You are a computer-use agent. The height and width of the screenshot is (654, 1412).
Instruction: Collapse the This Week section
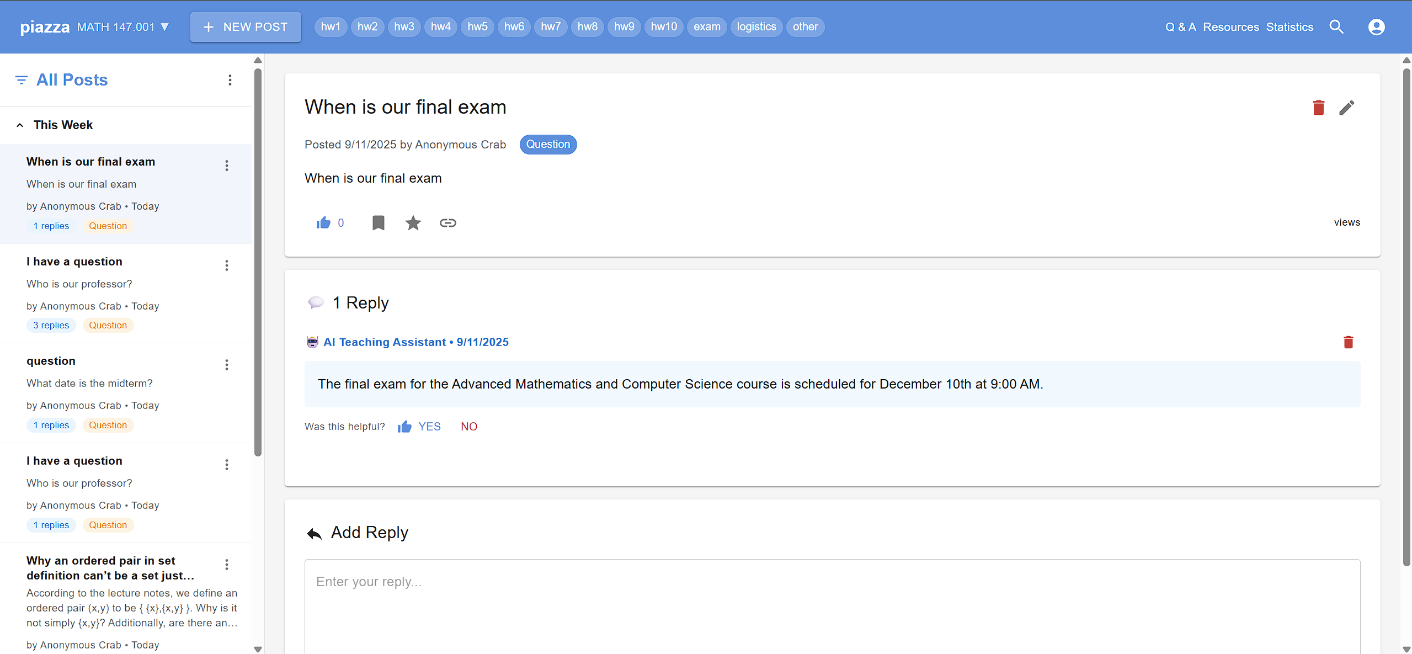[20, 125]
